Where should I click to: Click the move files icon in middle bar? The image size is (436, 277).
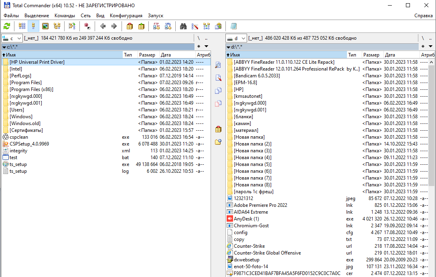218,103
